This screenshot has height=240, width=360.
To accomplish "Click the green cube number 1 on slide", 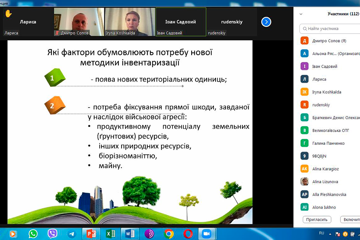I will 55,77.
